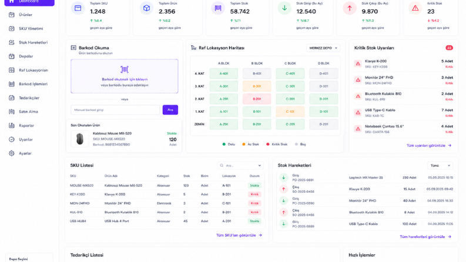Open the Tüm SKU'ları görüntüle link
Screen dimensions: 466x262
pos(239,235)
